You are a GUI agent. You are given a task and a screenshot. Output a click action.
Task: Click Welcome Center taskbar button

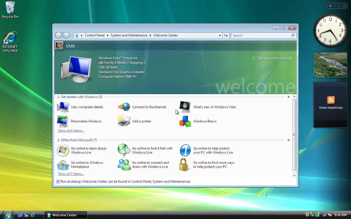(x=66, y=215)
